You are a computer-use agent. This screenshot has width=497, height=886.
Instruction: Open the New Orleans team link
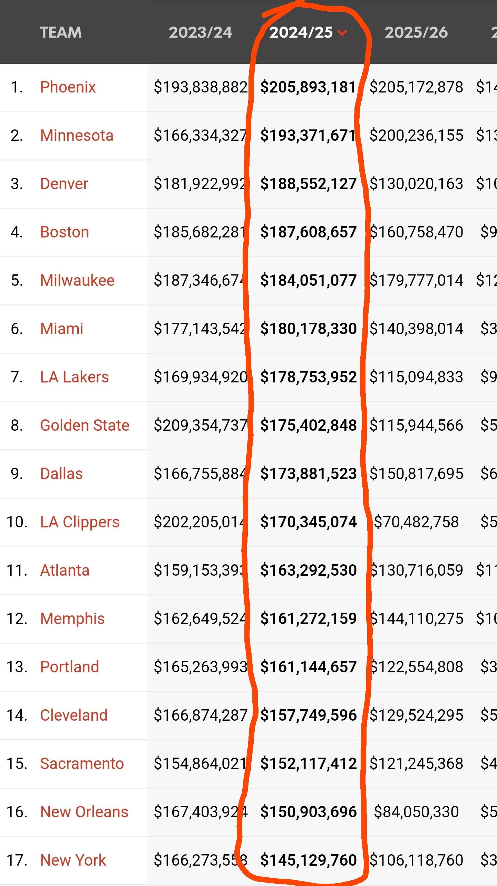pos(84,812)
